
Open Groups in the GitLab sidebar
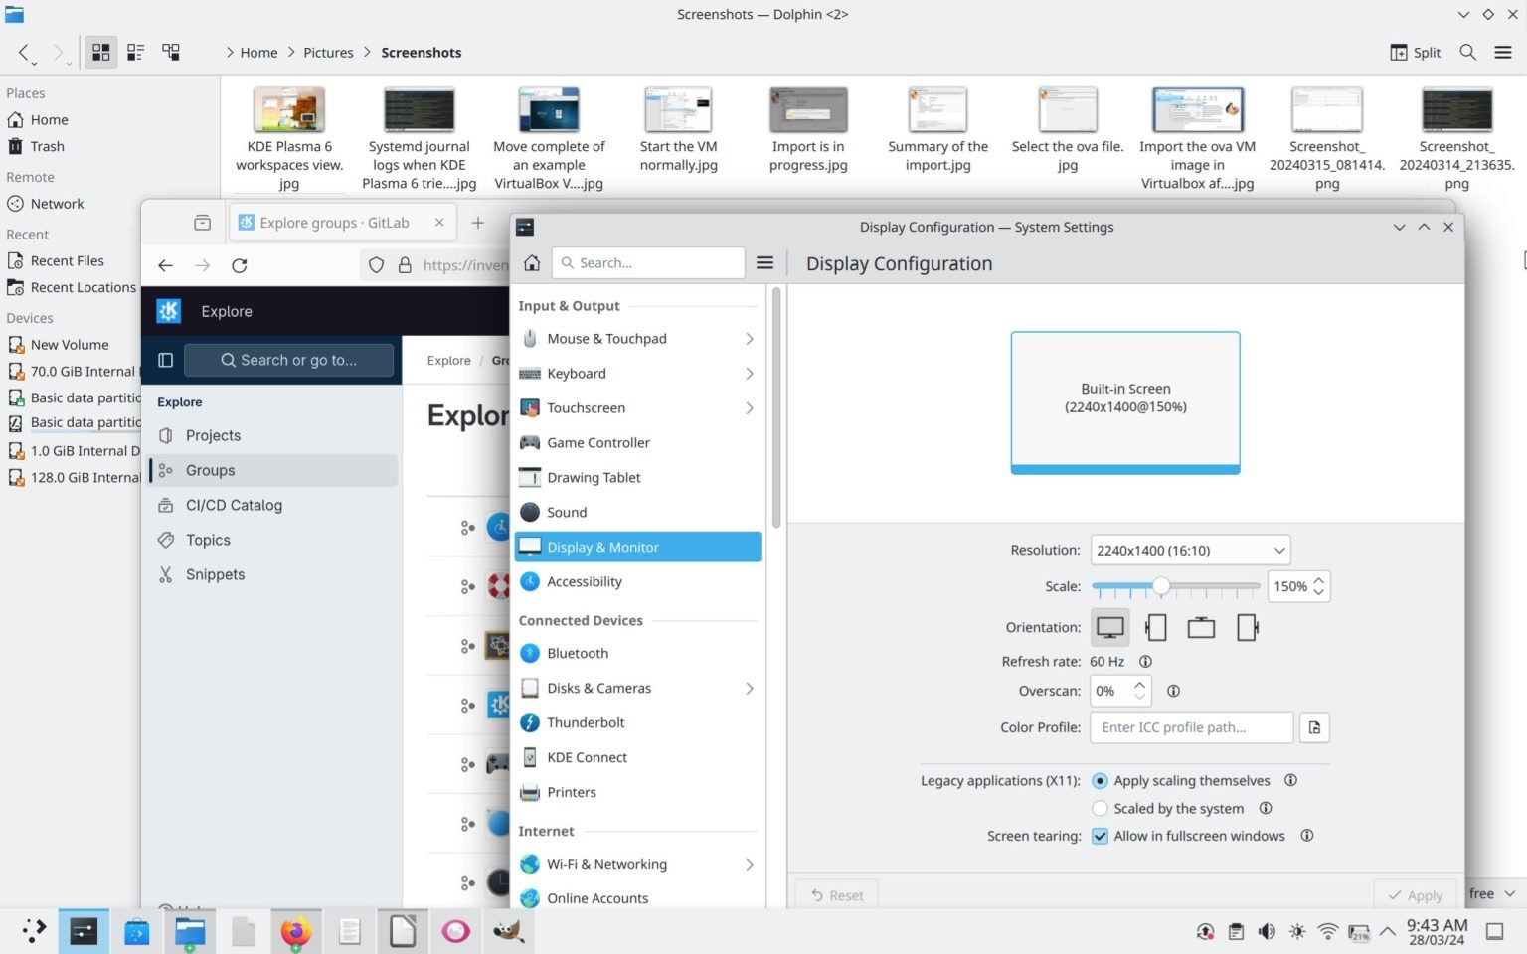(210, 470)
